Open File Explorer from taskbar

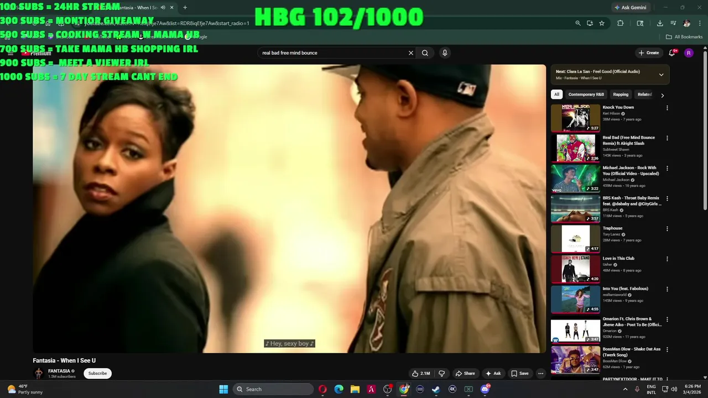[x=355, y=389]
